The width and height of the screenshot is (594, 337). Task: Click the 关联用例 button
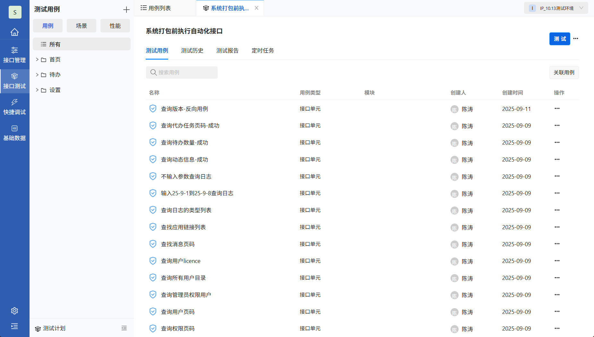(x=564, y=72)
